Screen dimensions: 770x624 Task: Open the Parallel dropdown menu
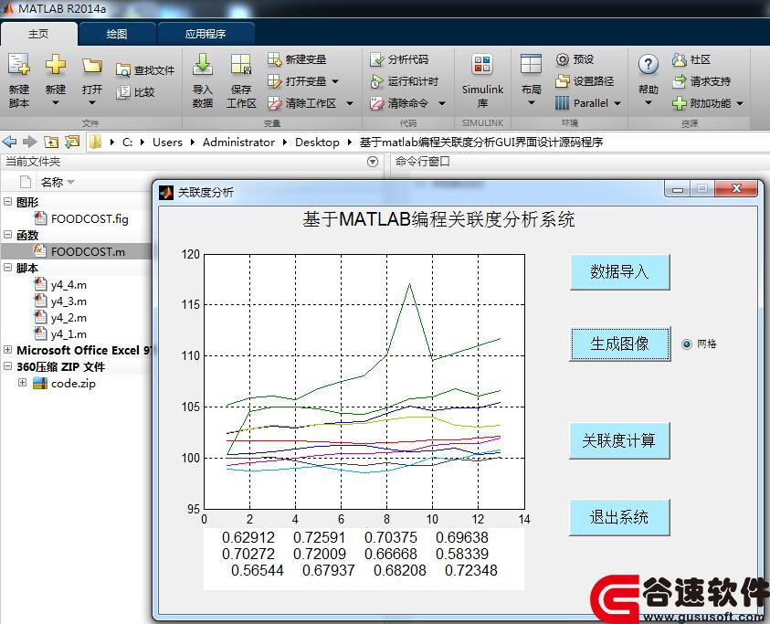click(617, 103)
